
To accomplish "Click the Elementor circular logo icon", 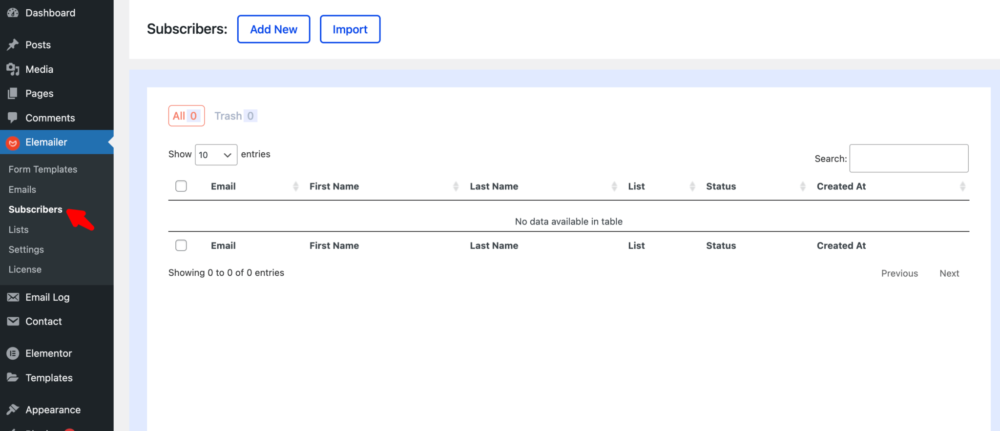I will 13,353.
